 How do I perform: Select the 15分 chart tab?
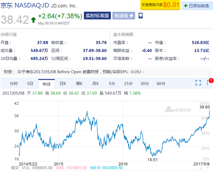[x=128, y=83]
